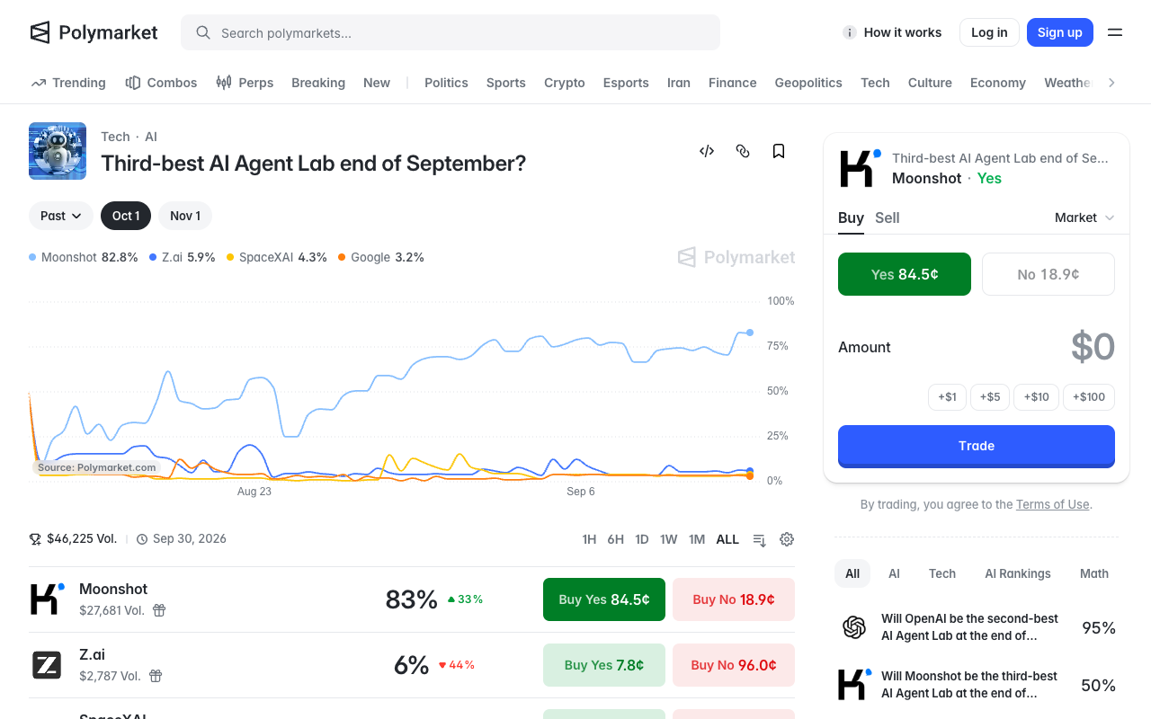This screenshot has height=719, width=1151.
Task: Select the No 18.9¢ outcome
Action: coord(1048,274)
